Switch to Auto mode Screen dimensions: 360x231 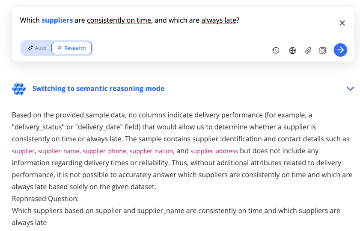tap(37, 48)
